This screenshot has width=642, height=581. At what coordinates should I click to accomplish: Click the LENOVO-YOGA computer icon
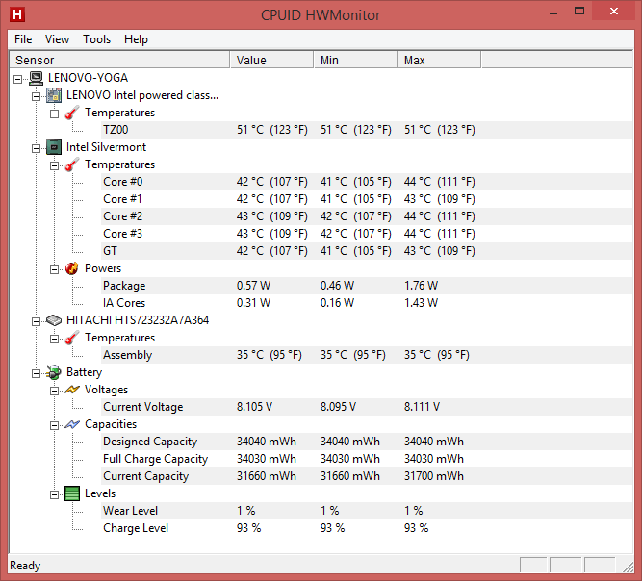click(x=36, y=78)
